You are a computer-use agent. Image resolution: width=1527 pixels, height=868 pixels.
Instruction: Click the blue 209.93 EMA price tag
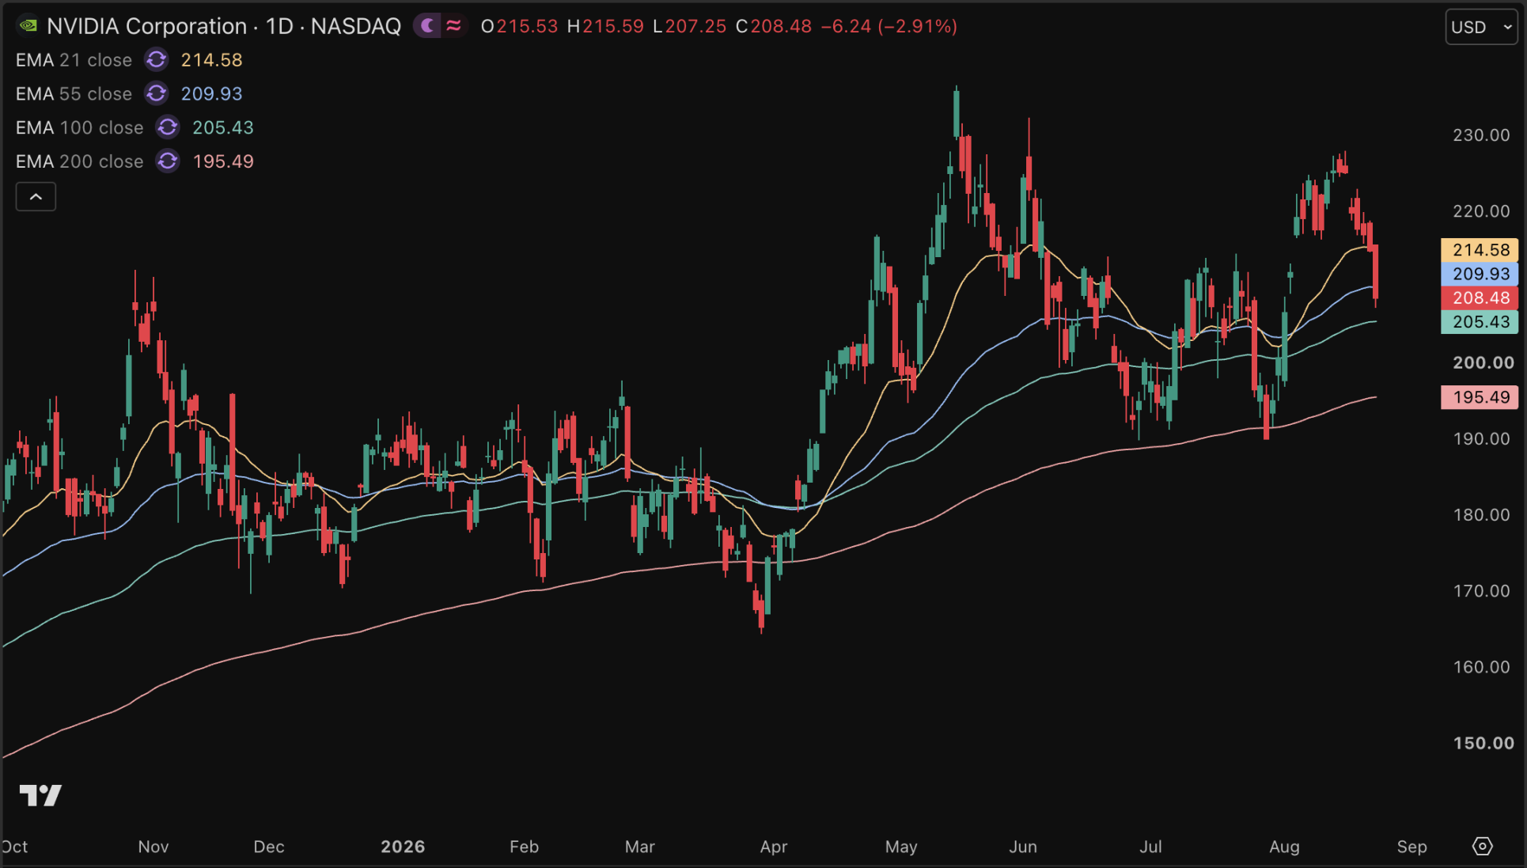[x=1480, y=274]
